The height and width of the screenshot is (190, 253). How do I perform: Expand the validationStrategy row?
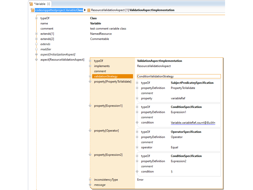pyautogui.click(x=90, y=77)
